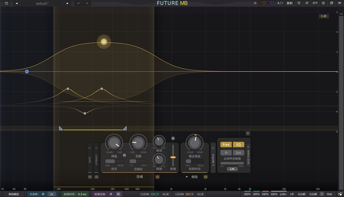Viewport: 344px width, 197px height.
Task: Click the redo arrow button
Action: click(x=87, y=3)
